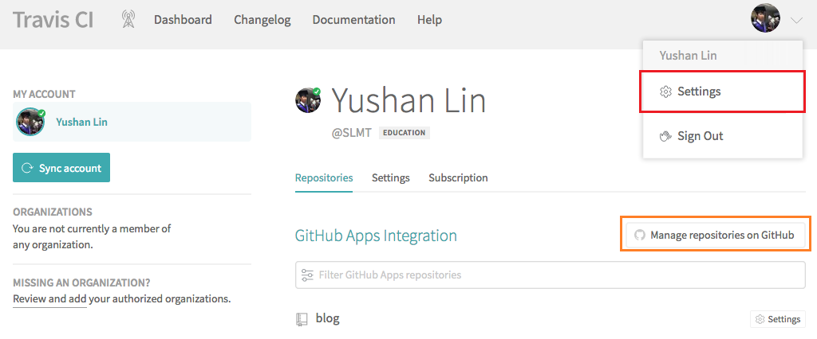Image resolution: width=817 pixels, height=339 pixels.
Task: Collapse the account dropdown chevron
Action: [796, 20]
